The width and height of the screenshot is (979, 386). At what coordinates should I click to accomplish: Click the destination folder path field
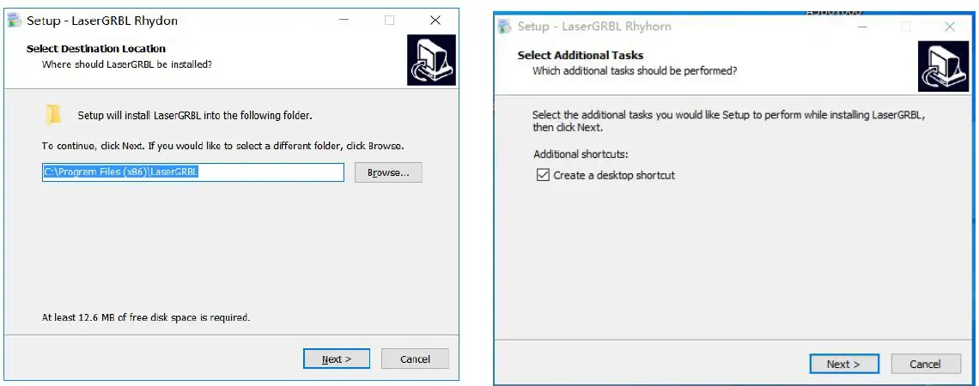(193, 172)
